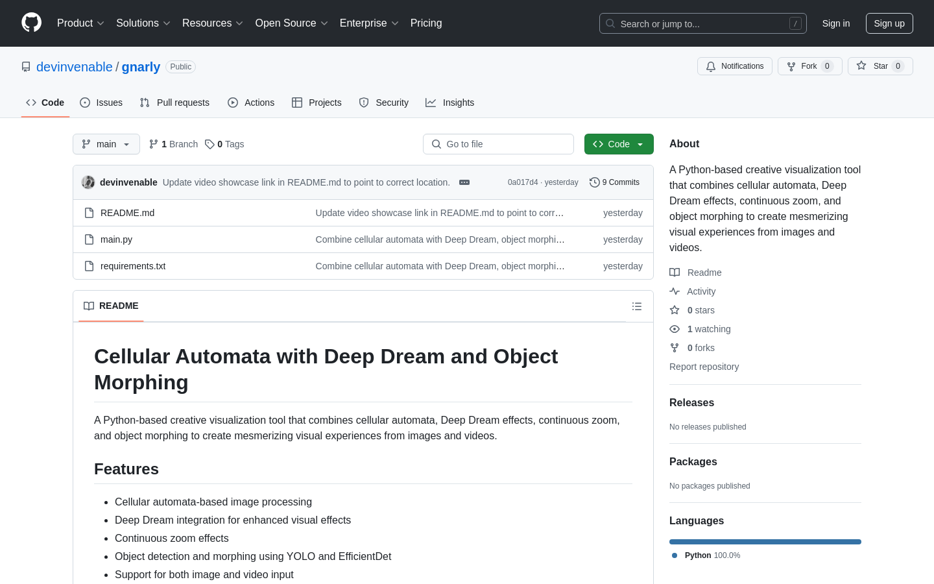Screen dimensions: 934x584
Task: Open README.md's latest commit message
Action: [440, 213]
